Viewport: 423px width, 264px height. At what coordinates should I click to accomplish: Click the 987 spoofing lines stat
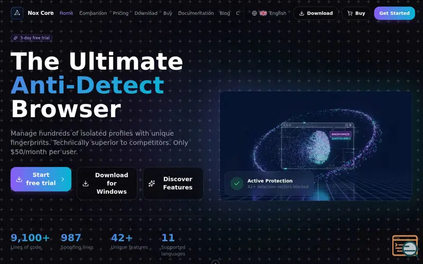pos(77,241)
